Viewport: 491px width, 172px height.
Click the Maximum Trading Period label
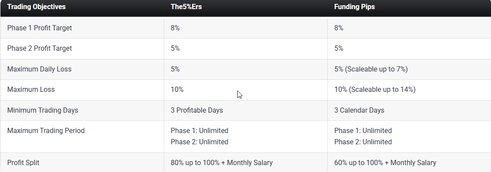coord(46,130)
